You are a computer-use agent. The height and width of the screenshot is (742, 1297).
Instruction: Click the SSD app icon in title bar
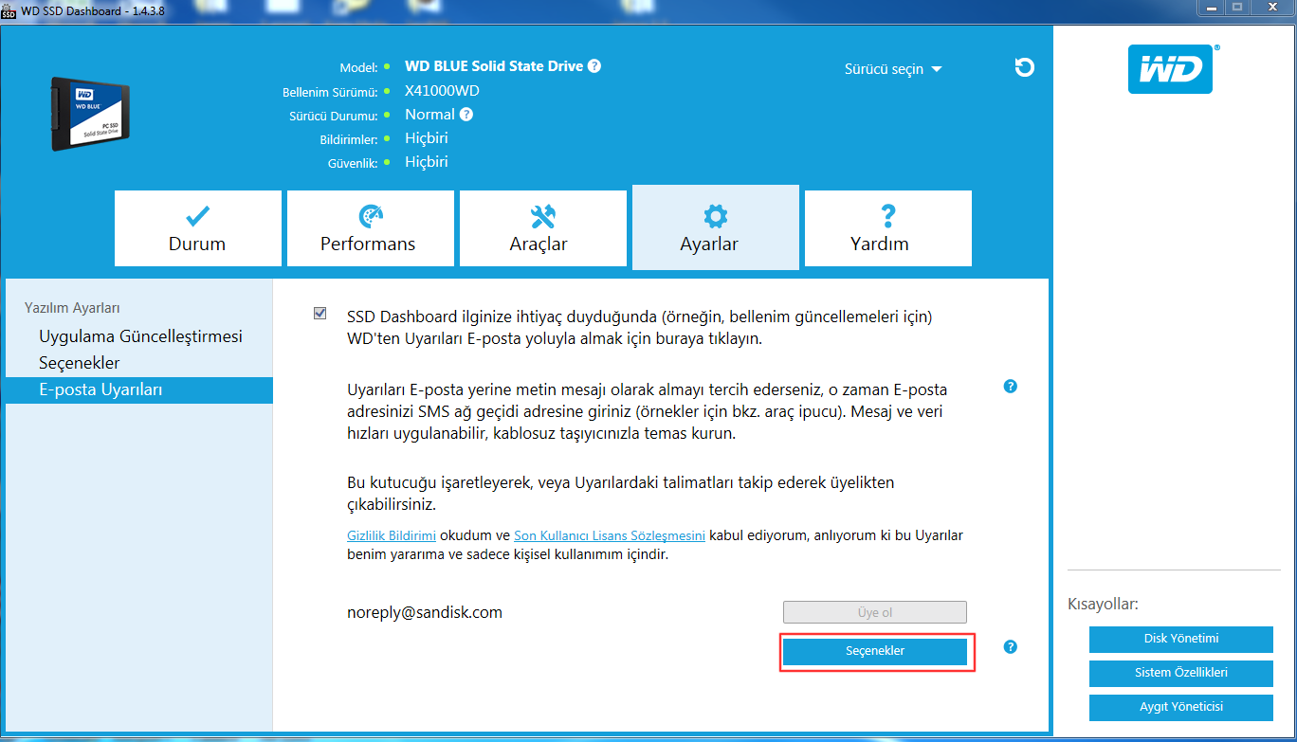click(9, 10)
